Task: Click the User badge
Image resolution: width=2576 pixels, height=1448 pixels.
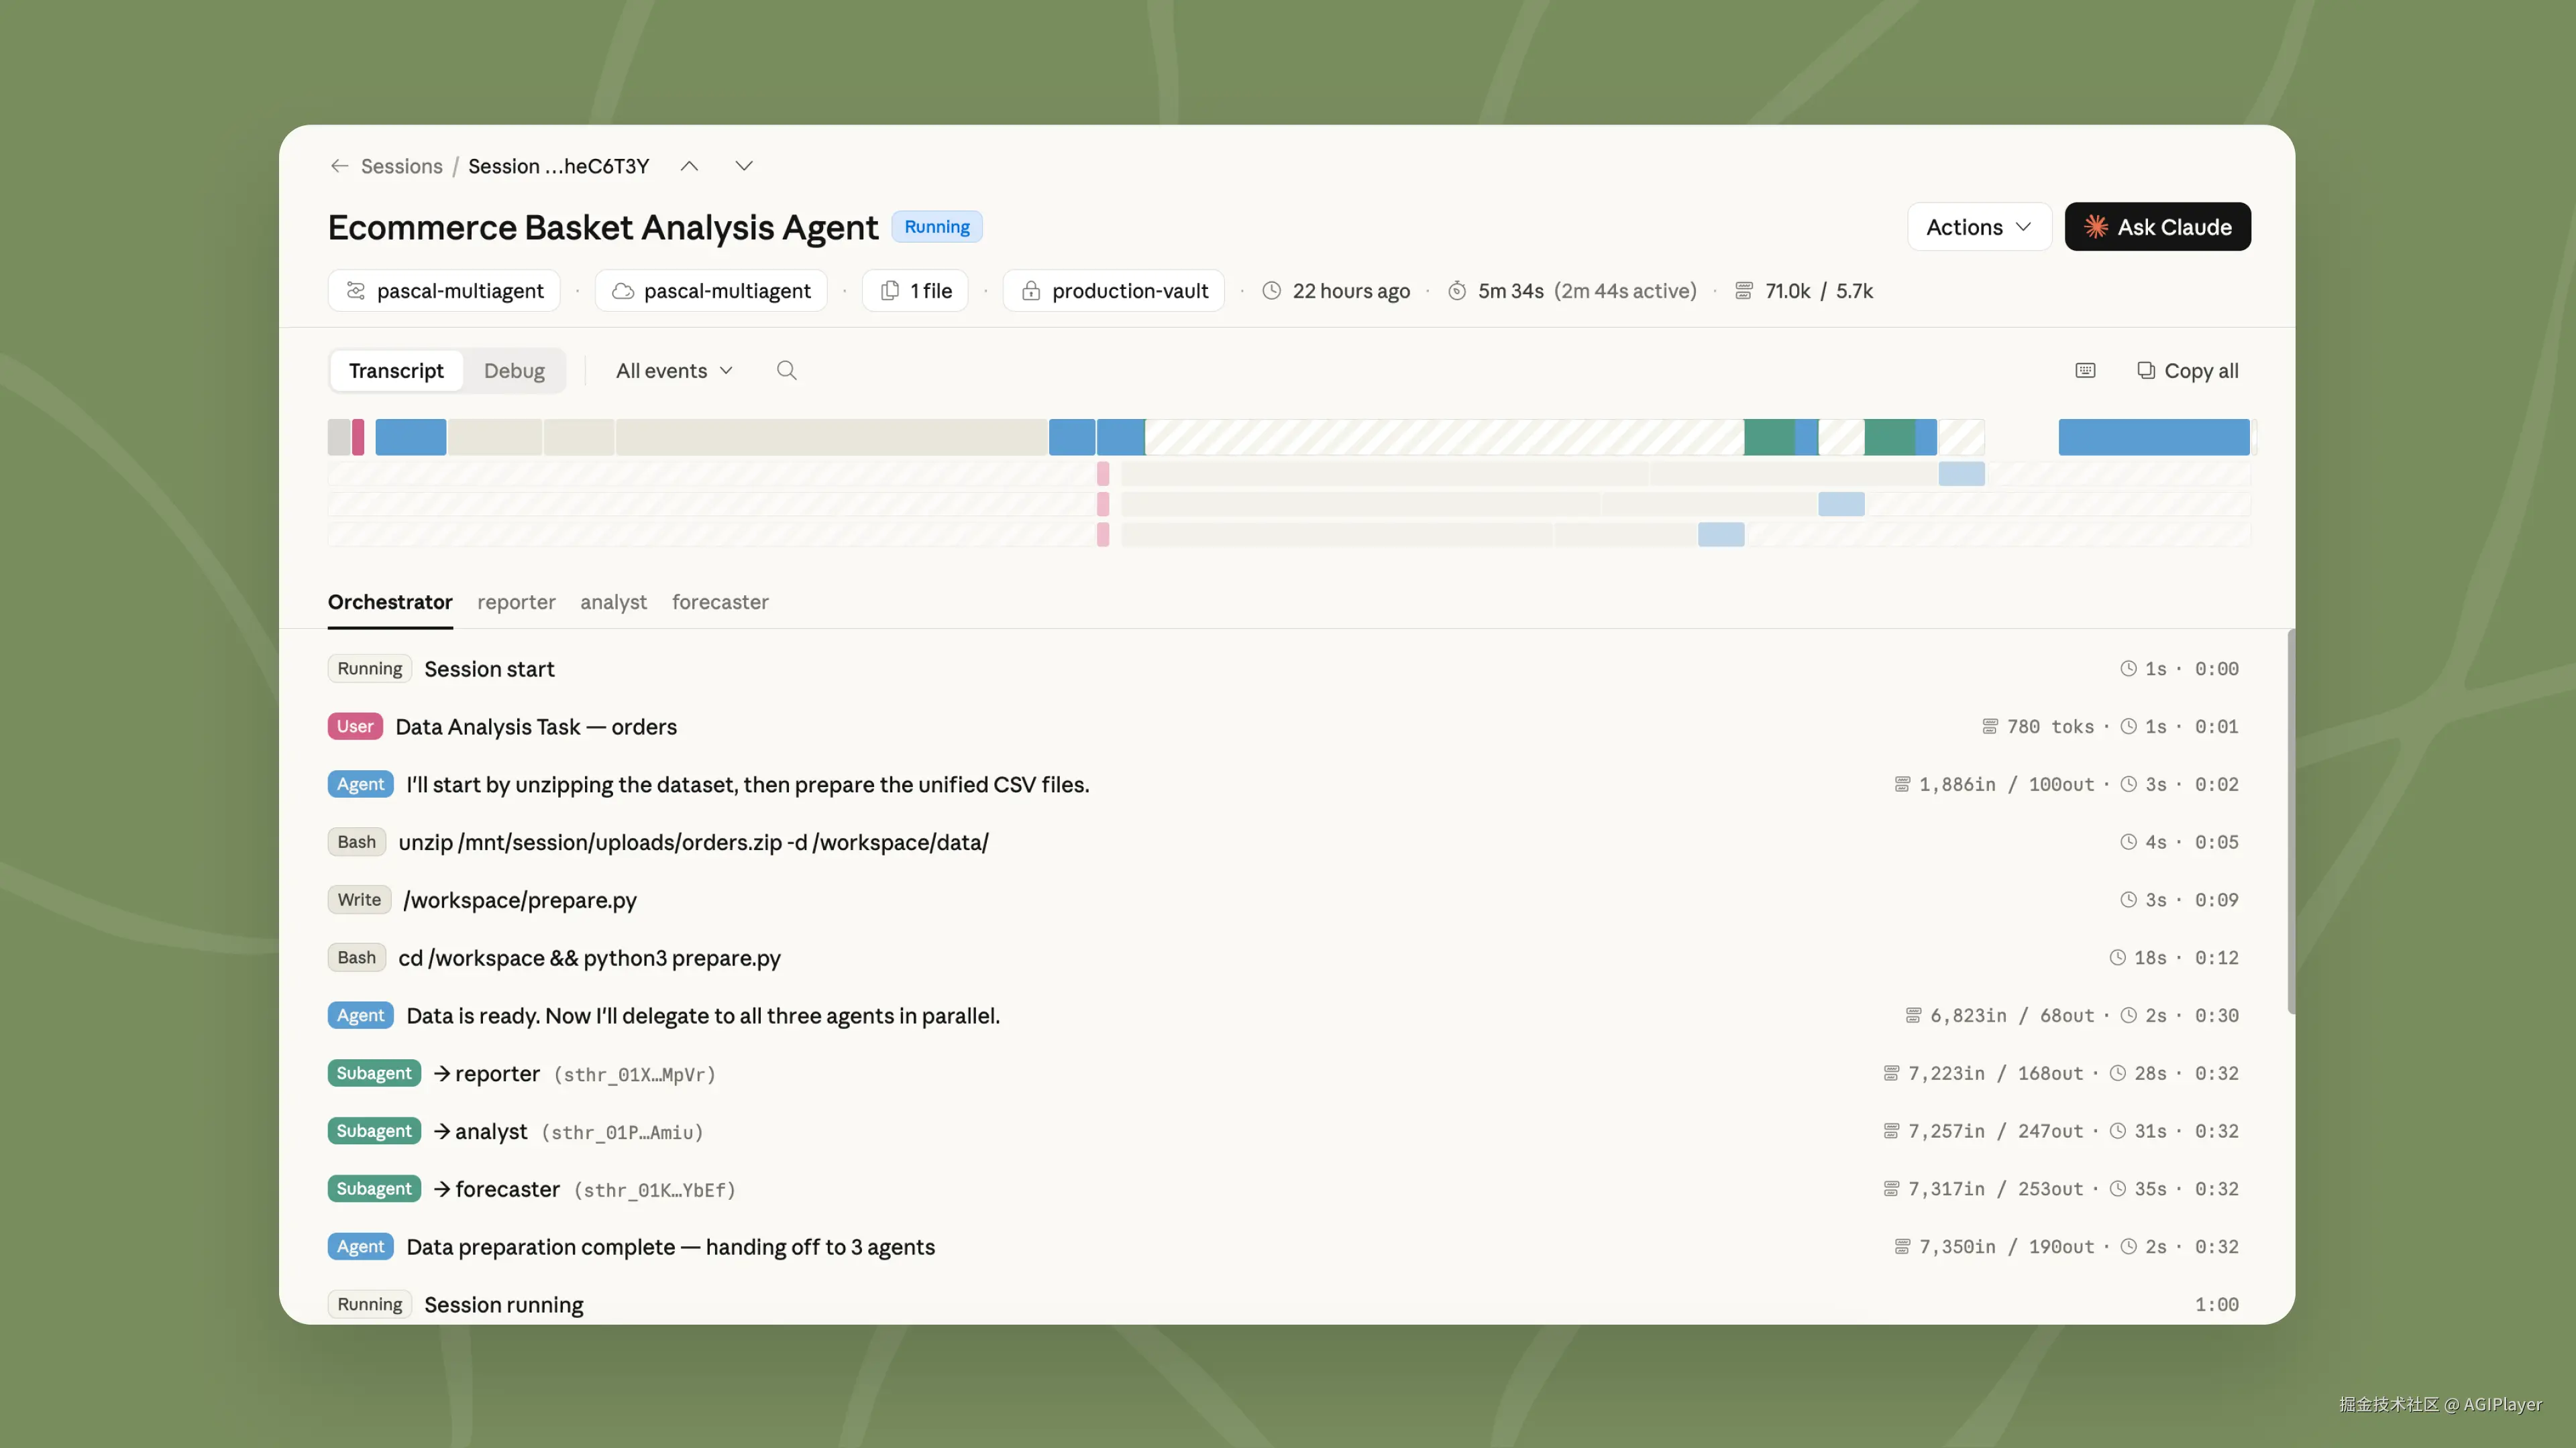Action: pos(355,727)
